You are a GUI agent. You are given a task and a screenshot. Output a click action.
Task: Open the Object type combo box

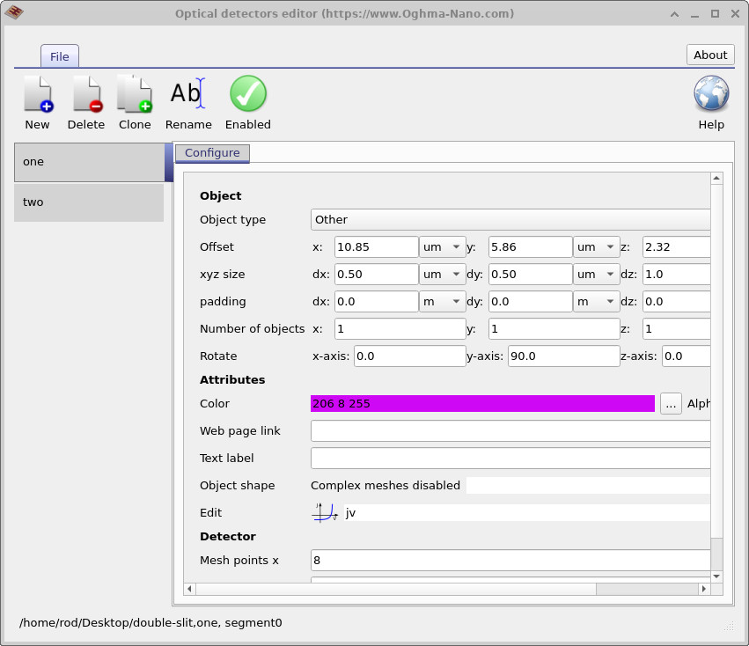[510, 220]
